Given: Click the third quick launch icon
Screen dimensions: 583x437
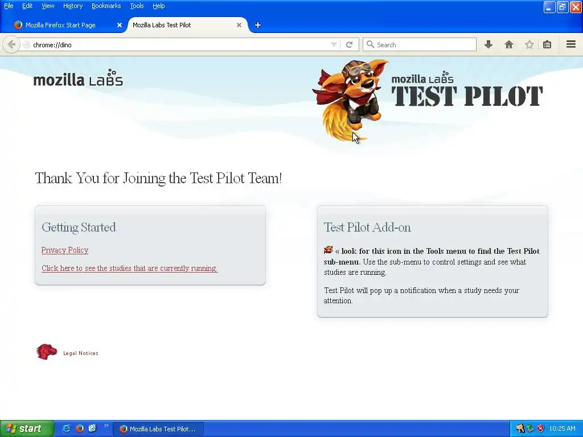Looking at the screenshot, I should (92, 428).
